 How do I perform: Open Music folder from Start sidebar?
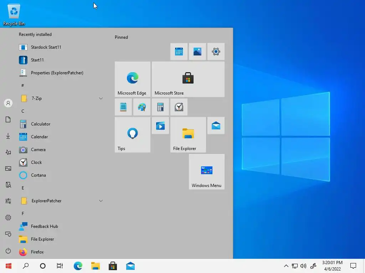tap(8, 152)
